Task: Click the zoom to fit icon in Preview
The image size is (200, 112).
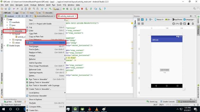Action: click(185, 24)
